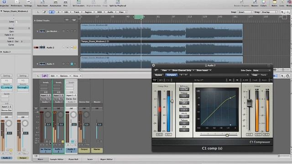Image resolution: width=292 pixels, height=164 pixels.
Task: Click the horizontal slider below compressor graph
Action: pyautogui.click(x=219, y=135)
